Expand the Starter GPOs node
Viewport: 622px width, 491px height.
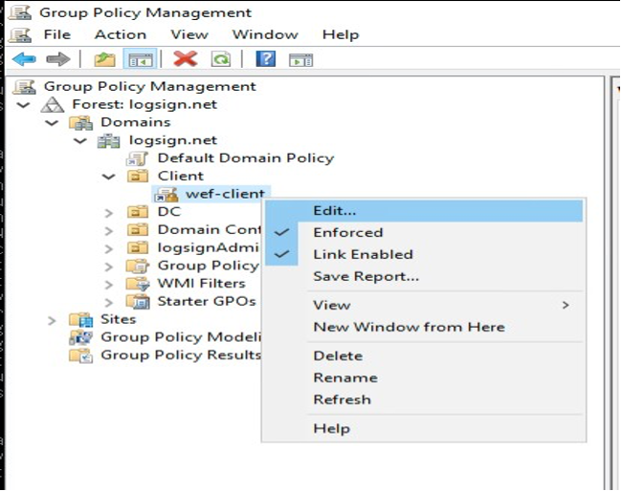[x=109, y=303]
